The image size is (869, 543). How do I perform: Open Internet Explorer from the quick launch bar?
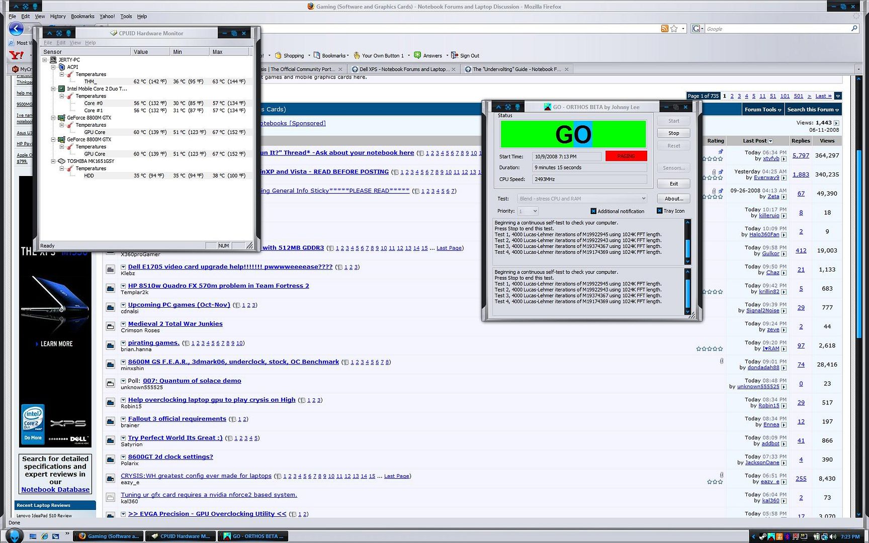click(44, 536)
